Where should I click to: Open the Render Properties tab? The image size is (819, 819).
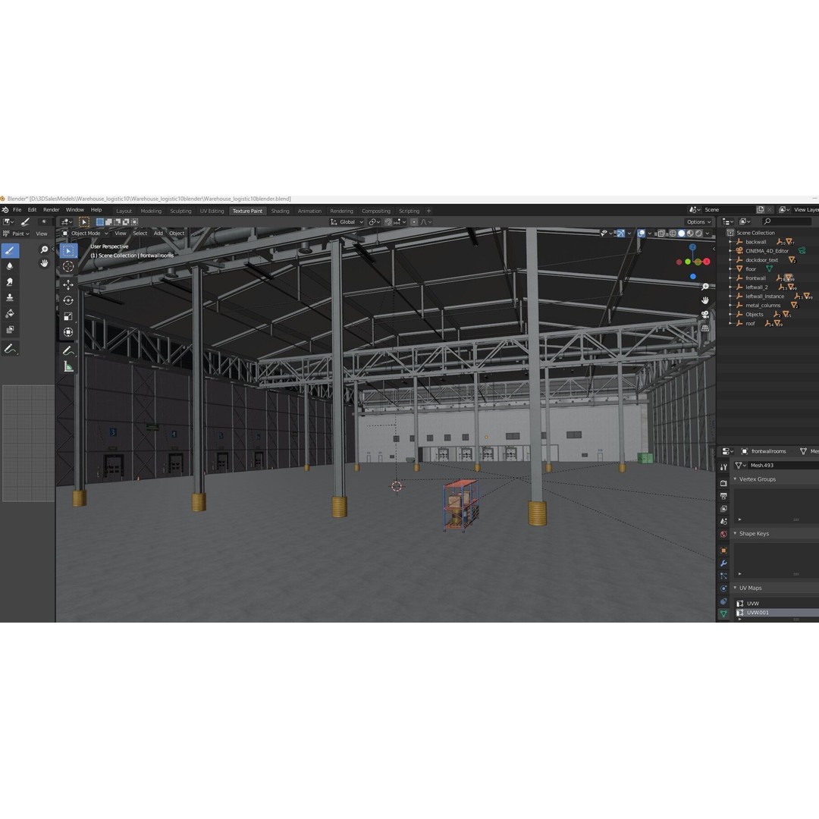click(x=723, y=483)
